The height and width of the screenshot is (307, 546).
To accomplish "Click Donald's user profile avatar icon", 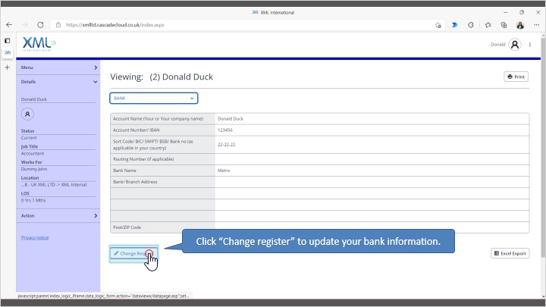I will 515,45.
